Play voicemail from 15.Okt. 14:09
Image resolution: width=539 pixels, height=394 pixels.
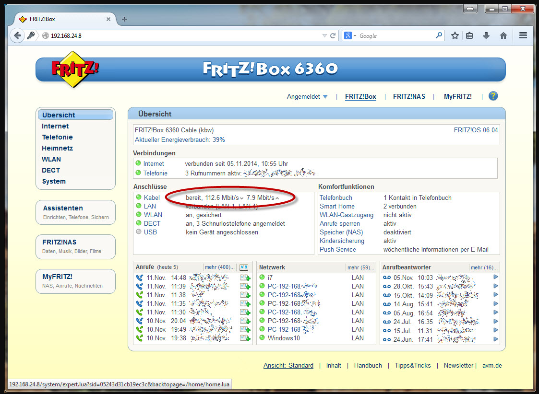[496, 294]
